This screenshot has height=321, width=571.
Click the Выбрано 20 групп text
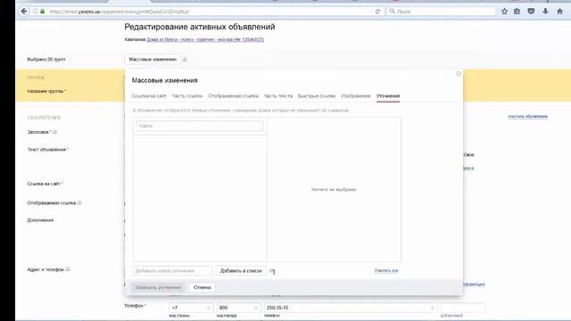46,60
